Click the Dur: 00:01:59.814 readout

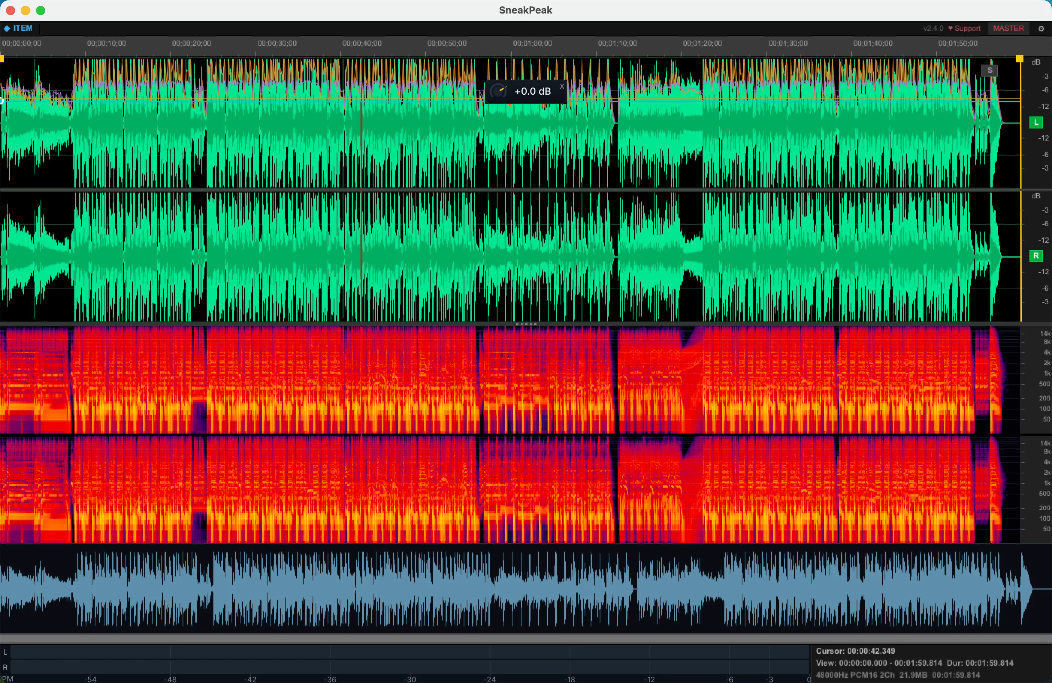980,663
